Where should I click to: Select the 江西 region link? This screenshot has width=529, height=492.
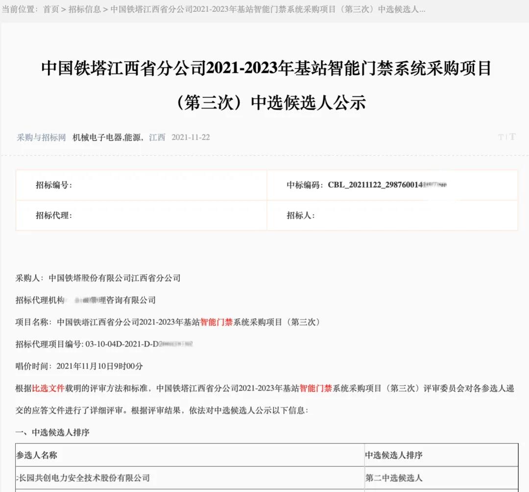157,138
